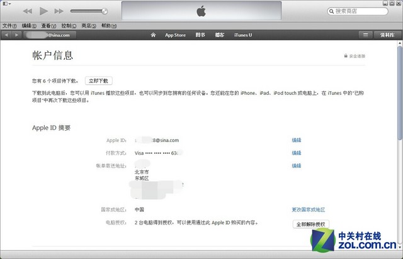Click the sina.com account button in toolbar
The image size is (403, 259).
[50, 35]
